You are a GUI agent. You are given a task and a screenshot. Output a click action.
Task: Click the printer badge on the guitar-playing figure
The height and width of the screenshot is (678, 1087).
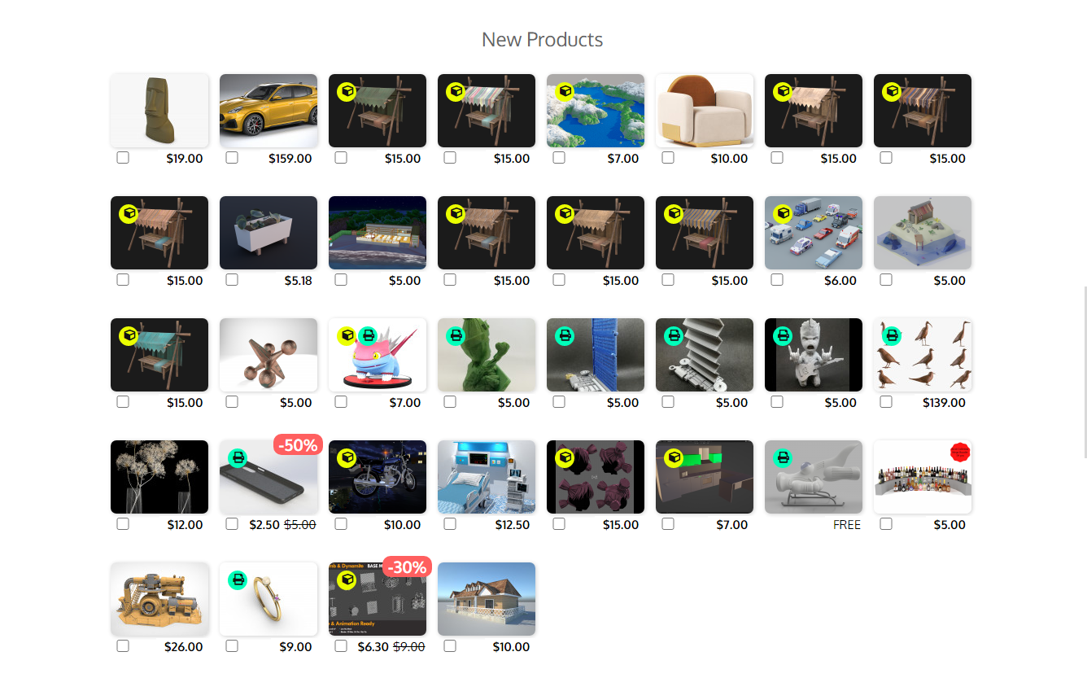783,336
